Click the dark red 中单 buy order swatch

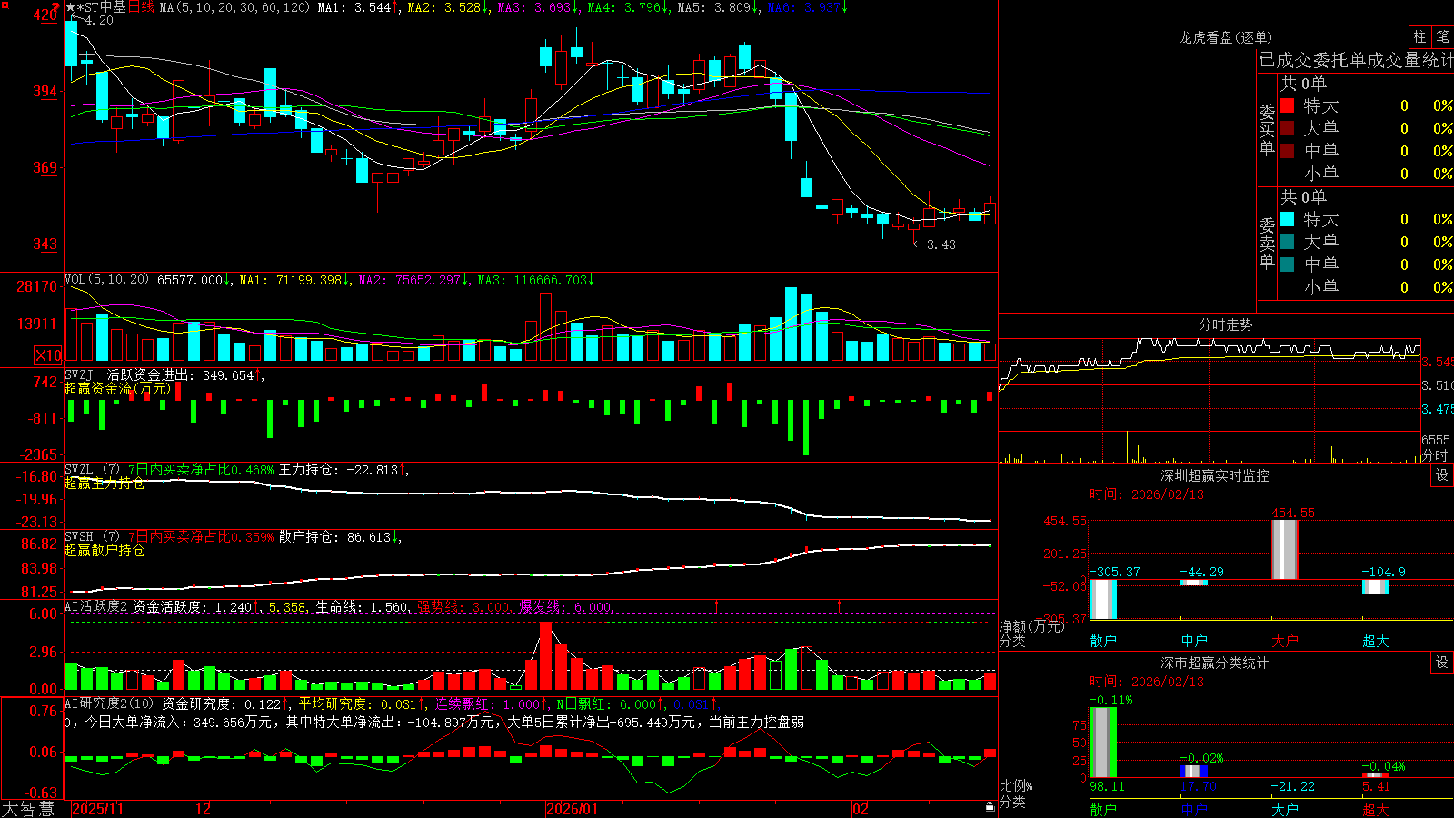1287,151
